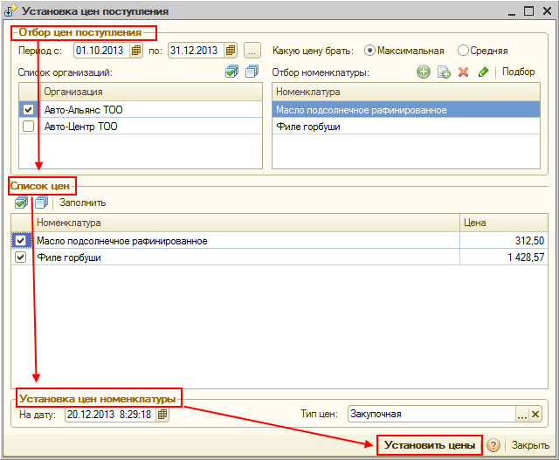Open help with the question mark icon

(493, 445)
